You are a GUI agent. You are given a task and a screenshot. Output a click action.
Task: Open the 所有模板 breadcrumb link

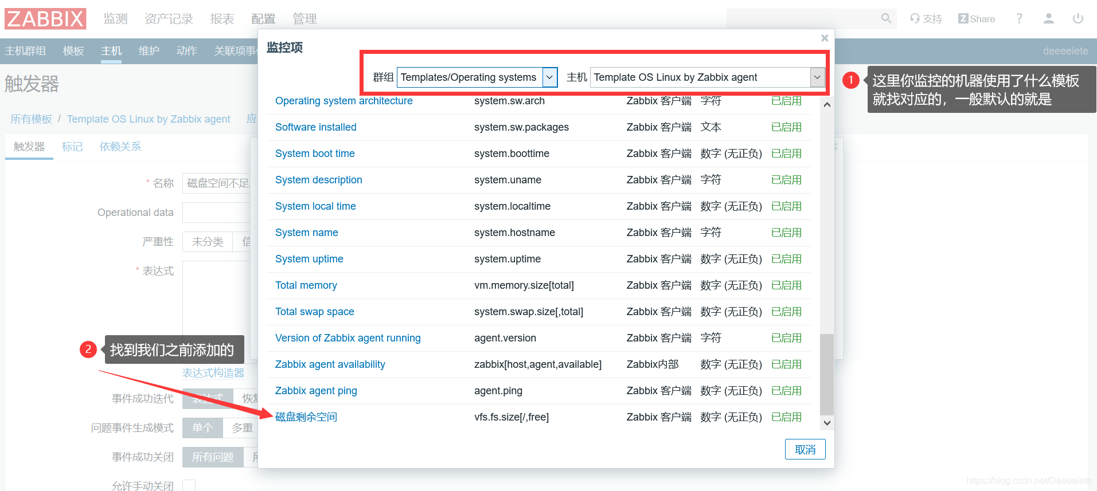click(32, 119)
